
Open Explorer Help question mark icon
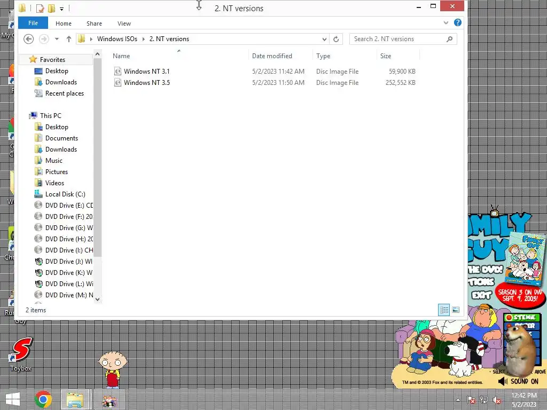tap(458, 22)
